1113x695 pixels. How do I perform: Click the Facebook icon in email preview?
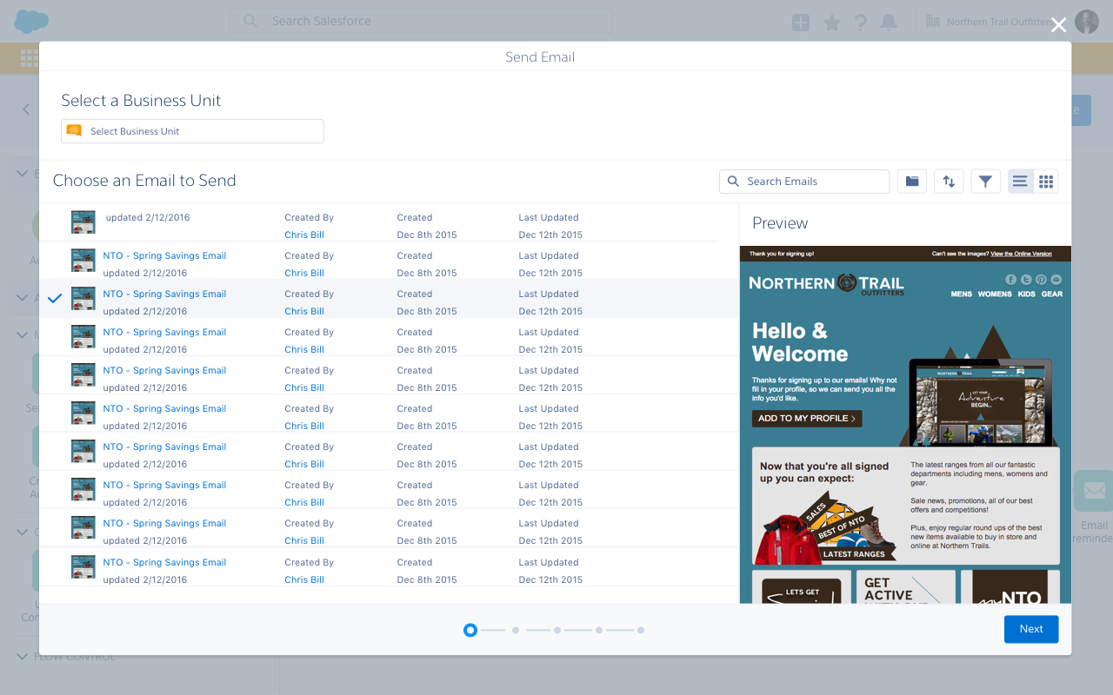click(1011, 280)
